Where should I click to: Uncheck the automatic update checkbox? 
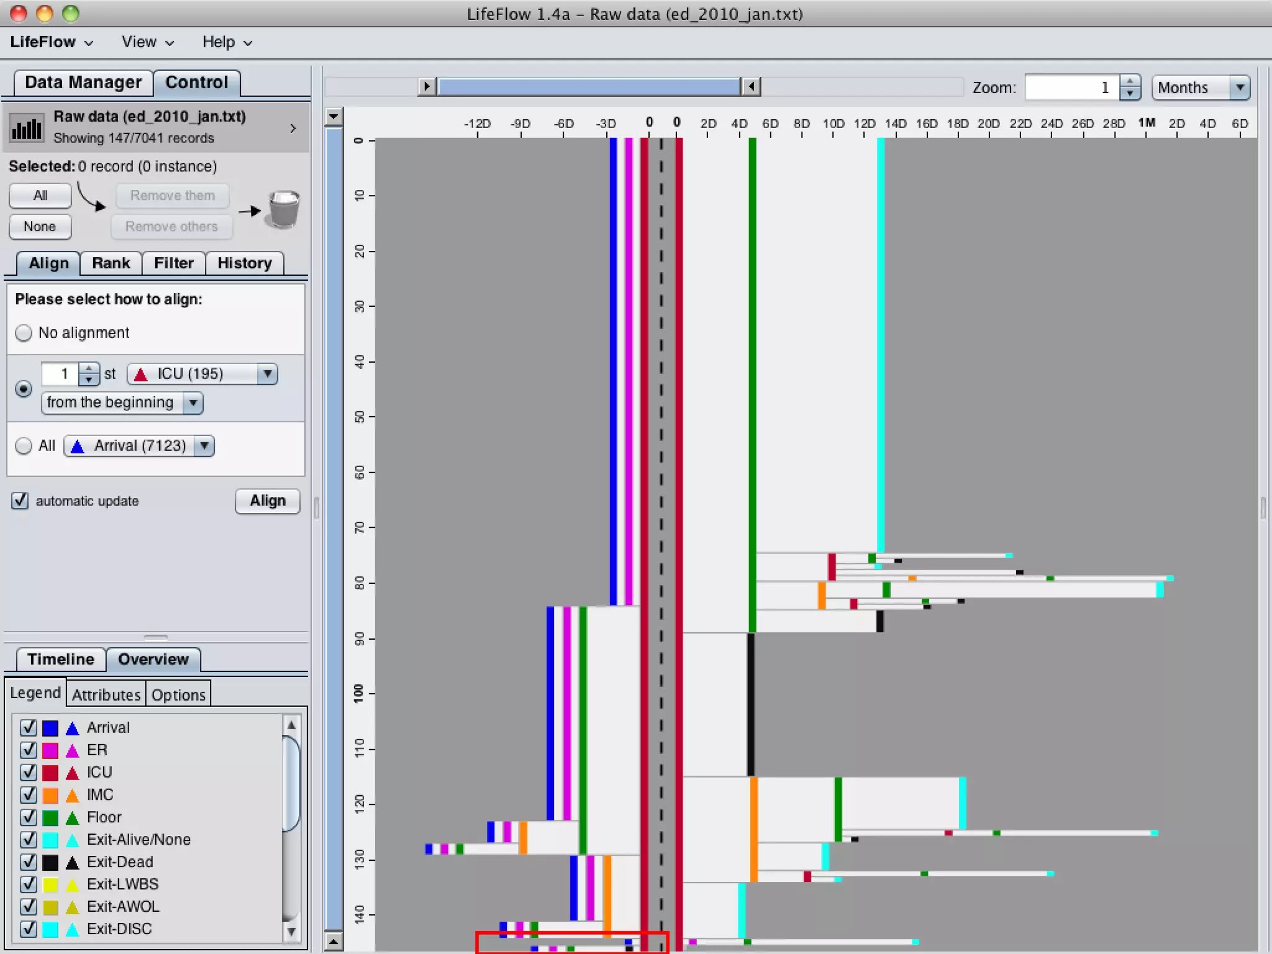(x=20, y=501)
